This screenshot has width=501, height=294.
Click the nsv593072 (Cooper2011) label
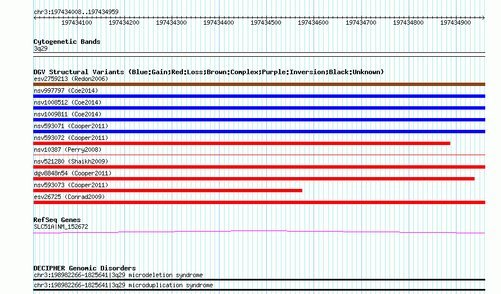pos(71,138)
